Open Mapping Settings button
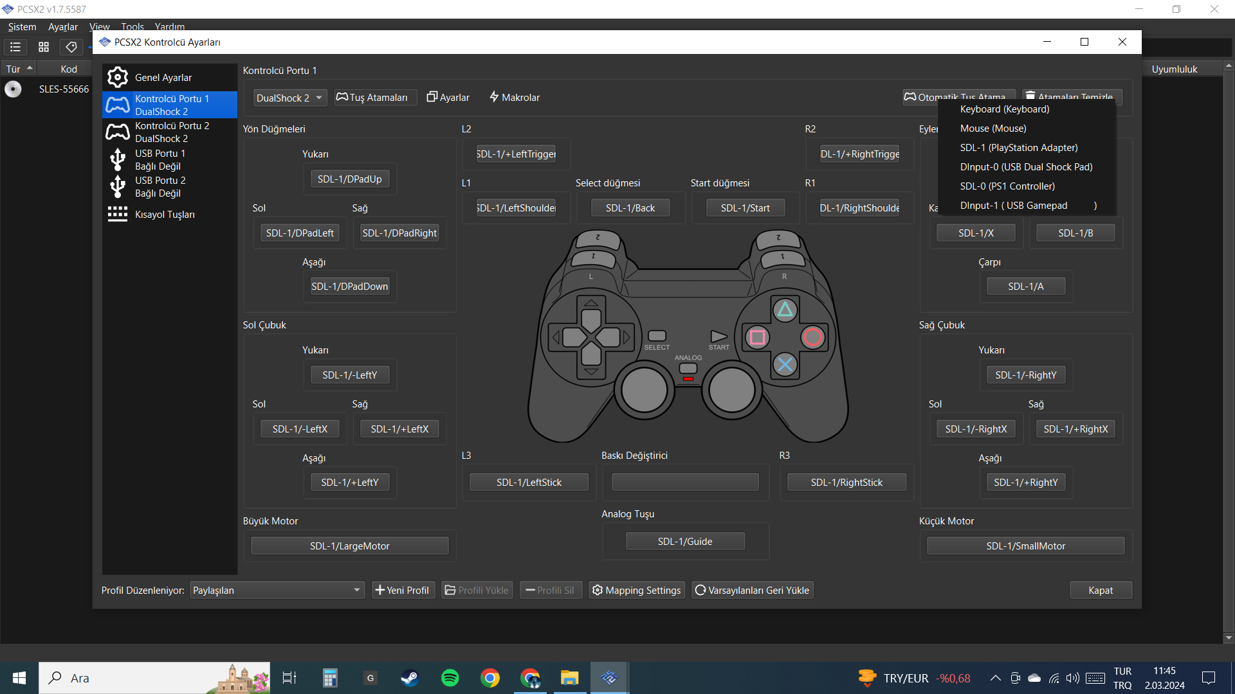Image resolution: width=1235 pixels, height=694 pixels. 636,590
